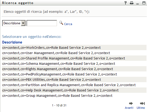Image resolution: width=147 pixels, height=112 pixels.
Task: Minimize the Ricerca oggetto panel
Action: 137,4
